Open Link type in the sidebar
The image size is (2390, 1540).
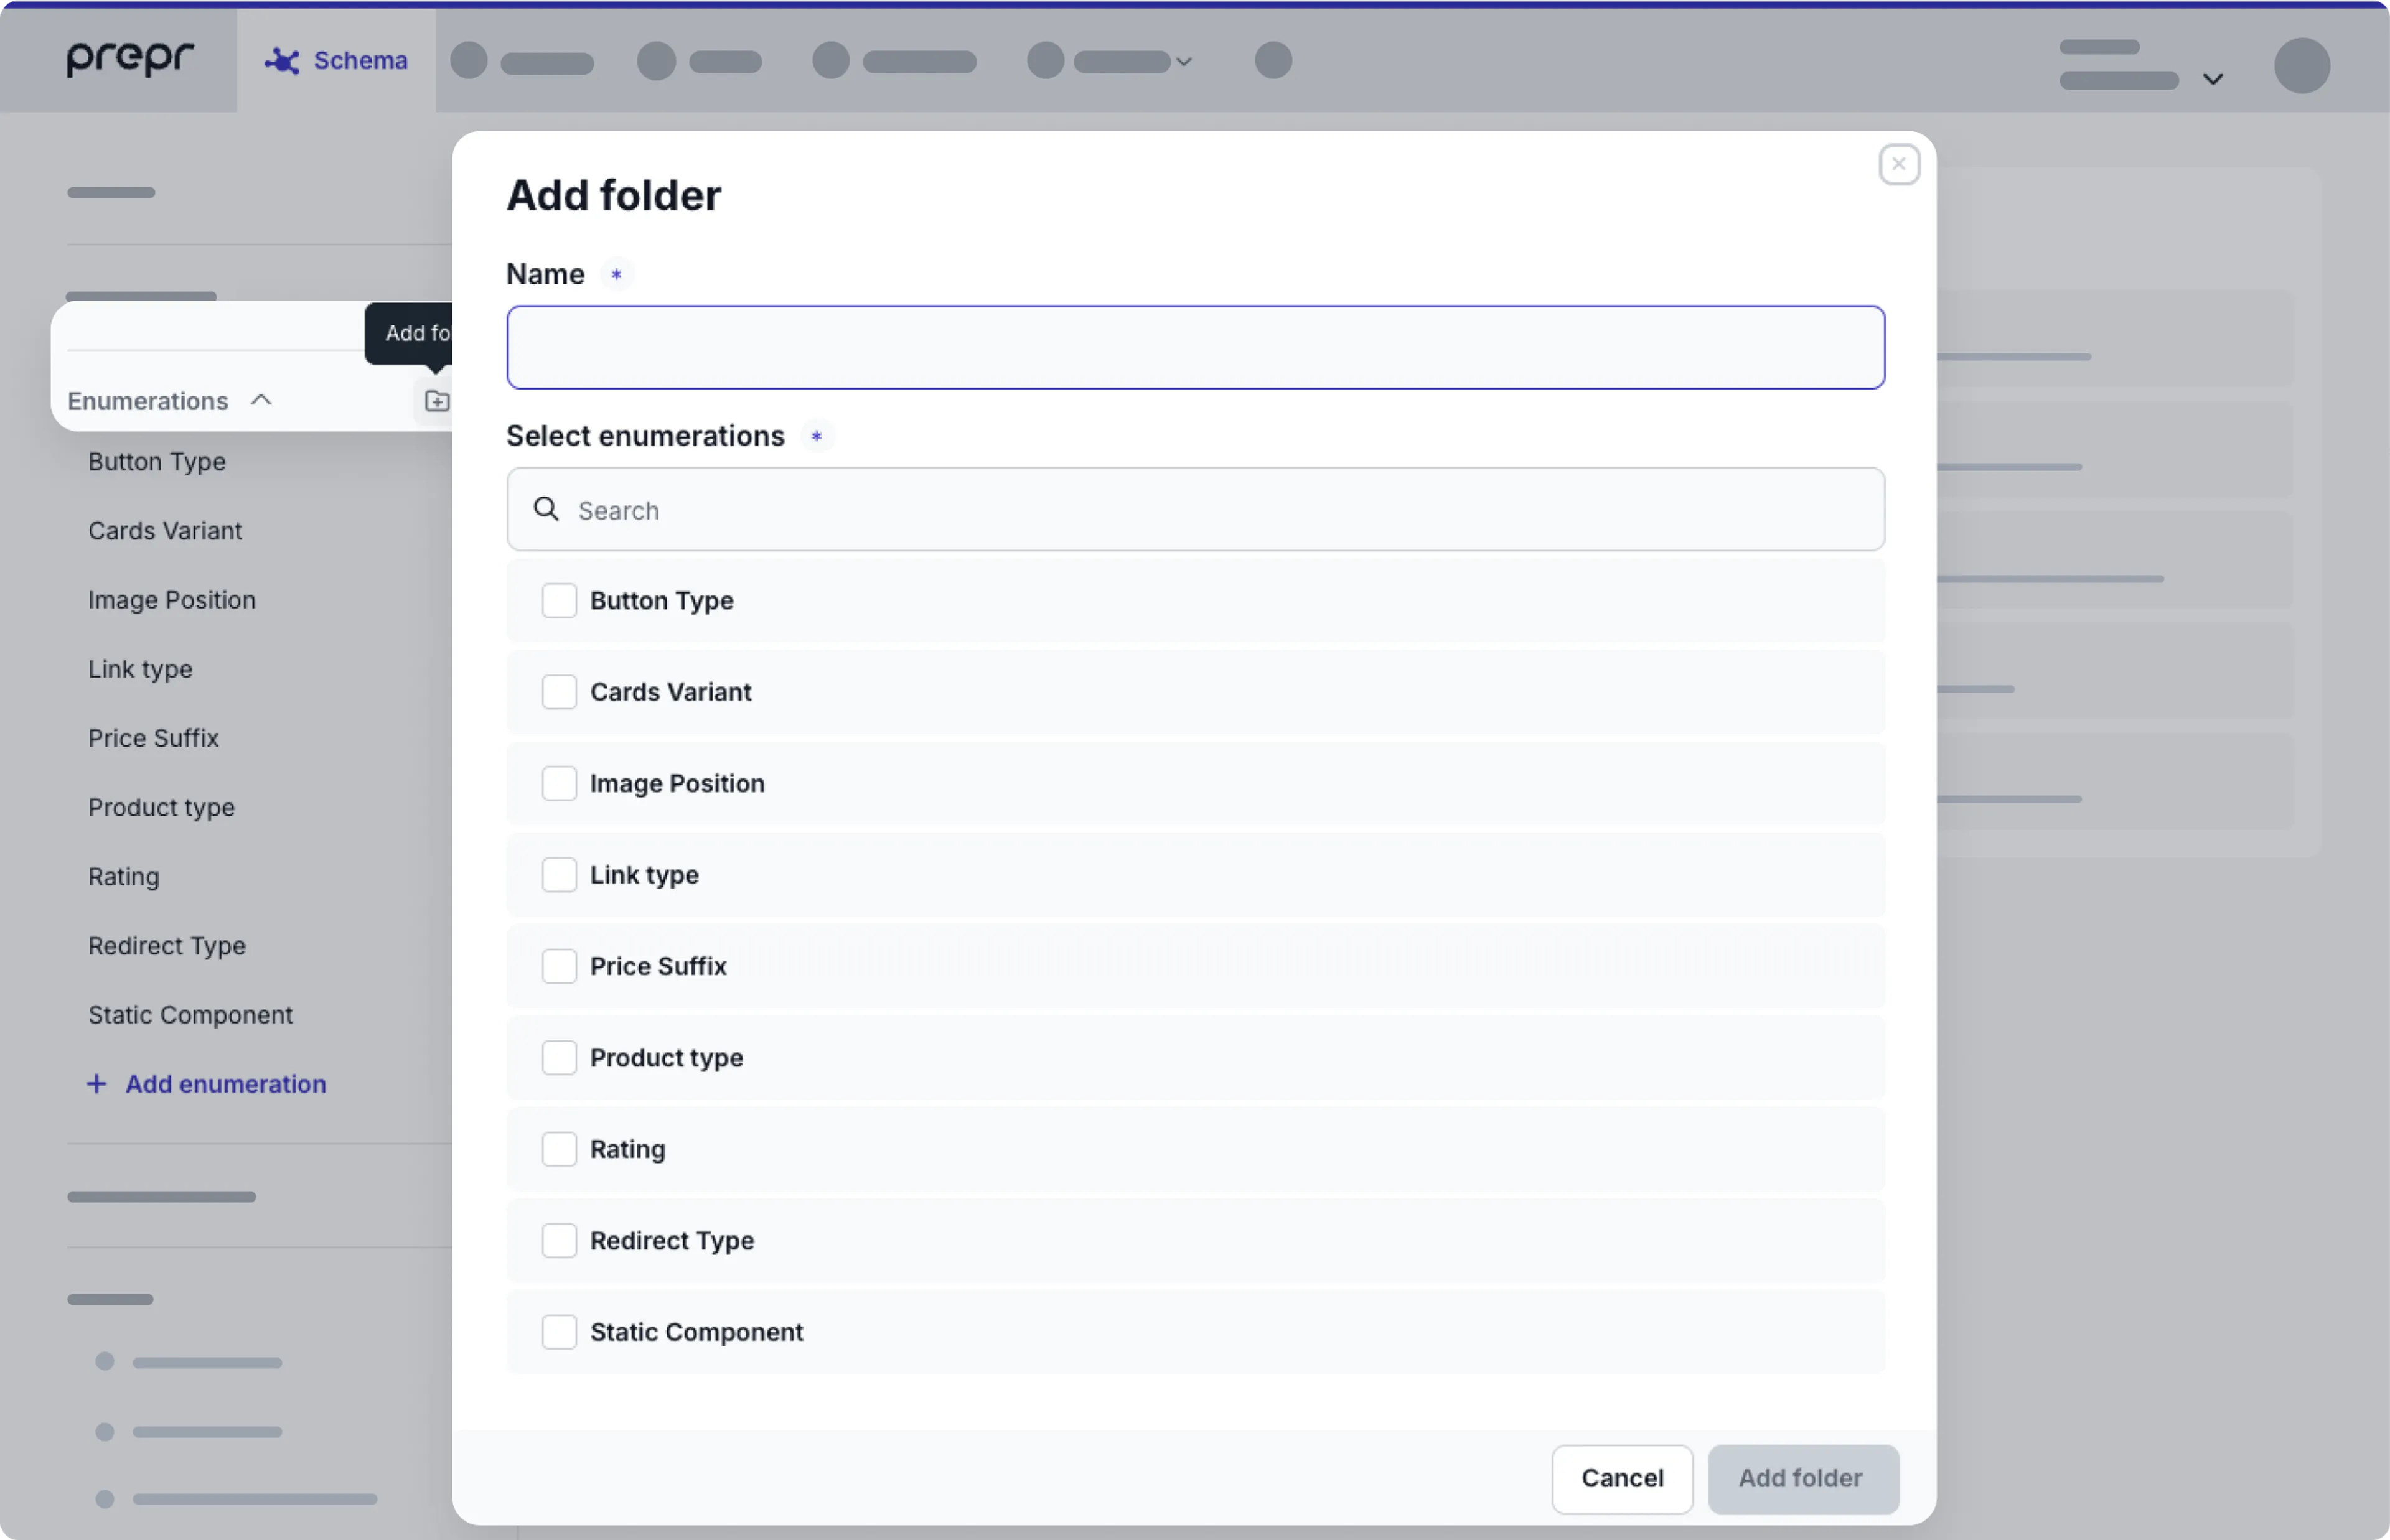pyautogui.click(x=140, y=669)
